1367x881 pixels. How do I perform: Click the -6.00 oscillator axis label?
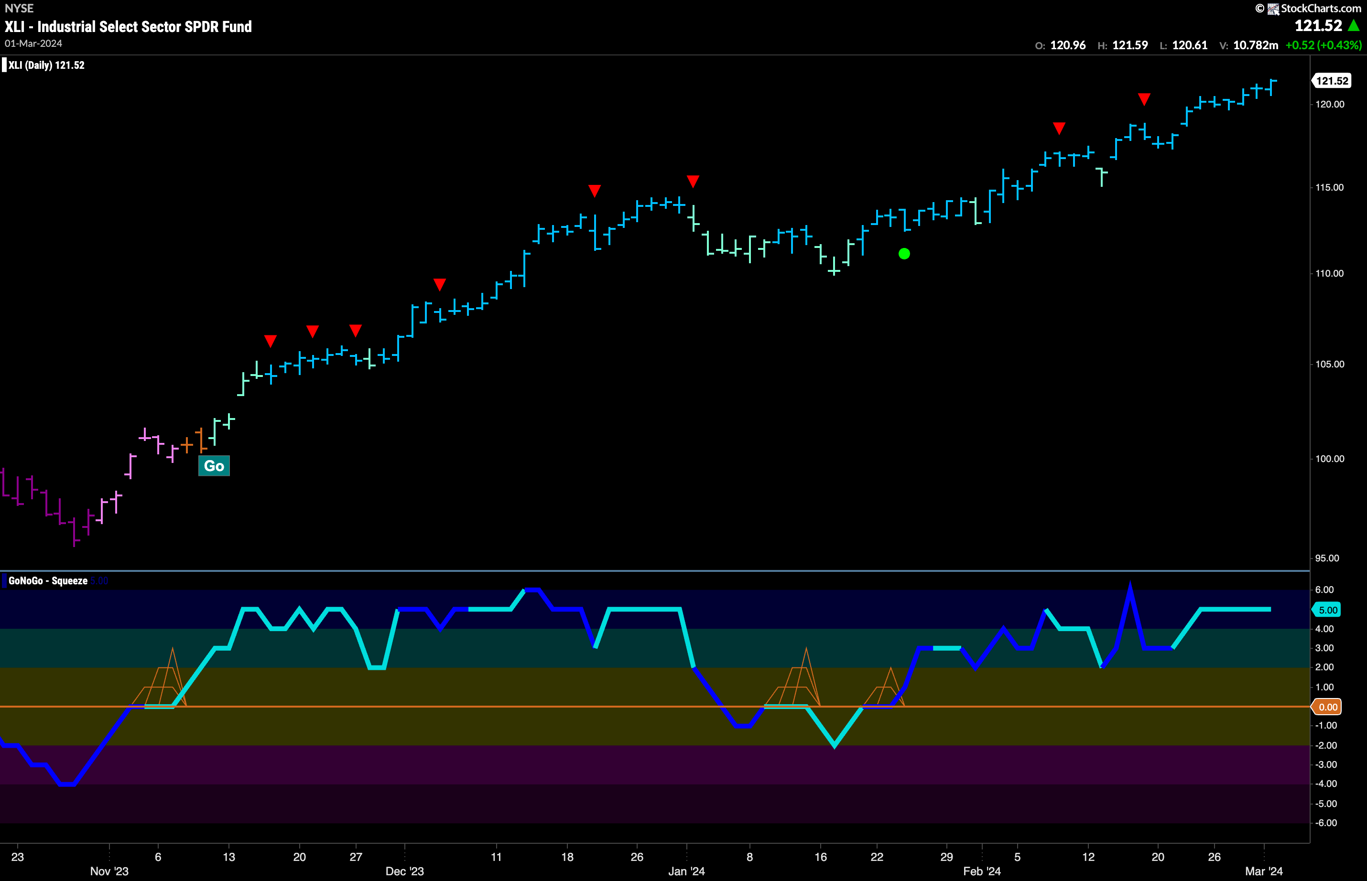(1326, 823)
